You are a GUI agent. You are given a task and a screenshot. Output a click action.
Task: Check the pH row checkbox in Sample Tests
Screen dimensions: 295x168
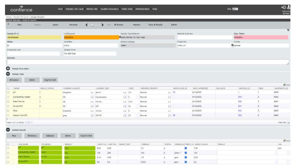point(8,92)
